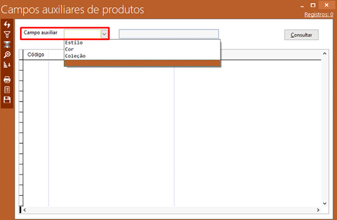Image resolution: width=337 pixels, height=220 pixels.
Task: Click the vertical scrollbar up arrow
Action: click(325, 53)
